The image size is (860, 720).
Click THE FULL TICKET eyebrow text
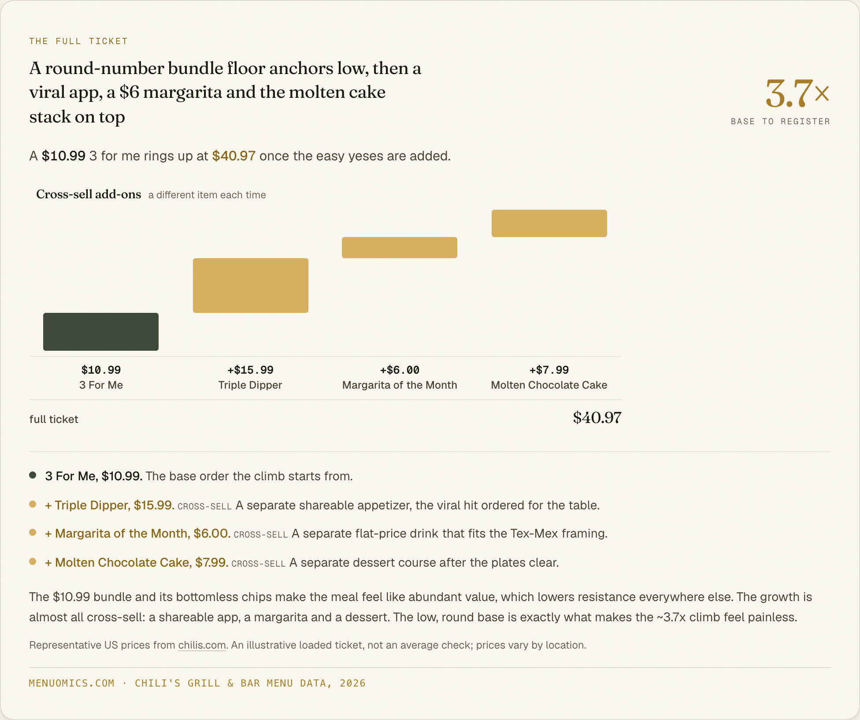tap(78, 41)
